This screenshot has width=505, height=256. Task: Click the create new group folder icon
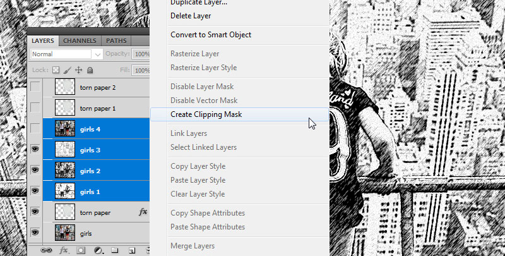(115, 250)
